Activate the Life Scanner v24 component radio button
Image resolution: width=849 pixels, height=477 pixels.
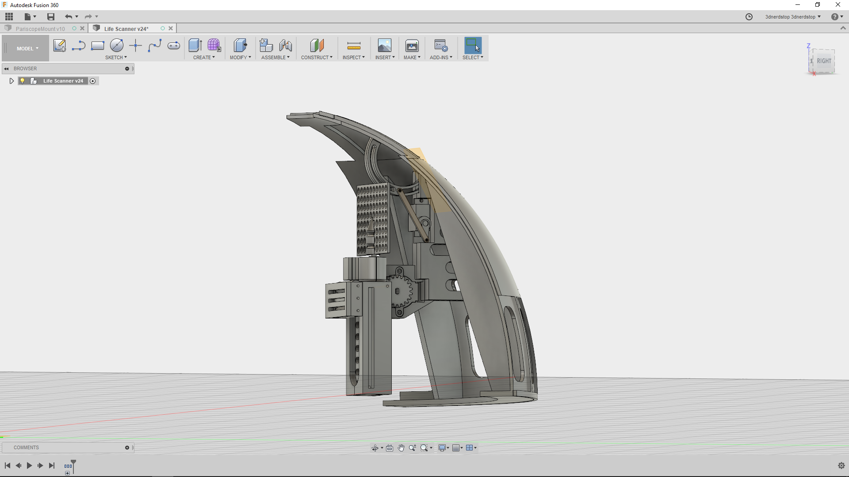coord(93,81)
